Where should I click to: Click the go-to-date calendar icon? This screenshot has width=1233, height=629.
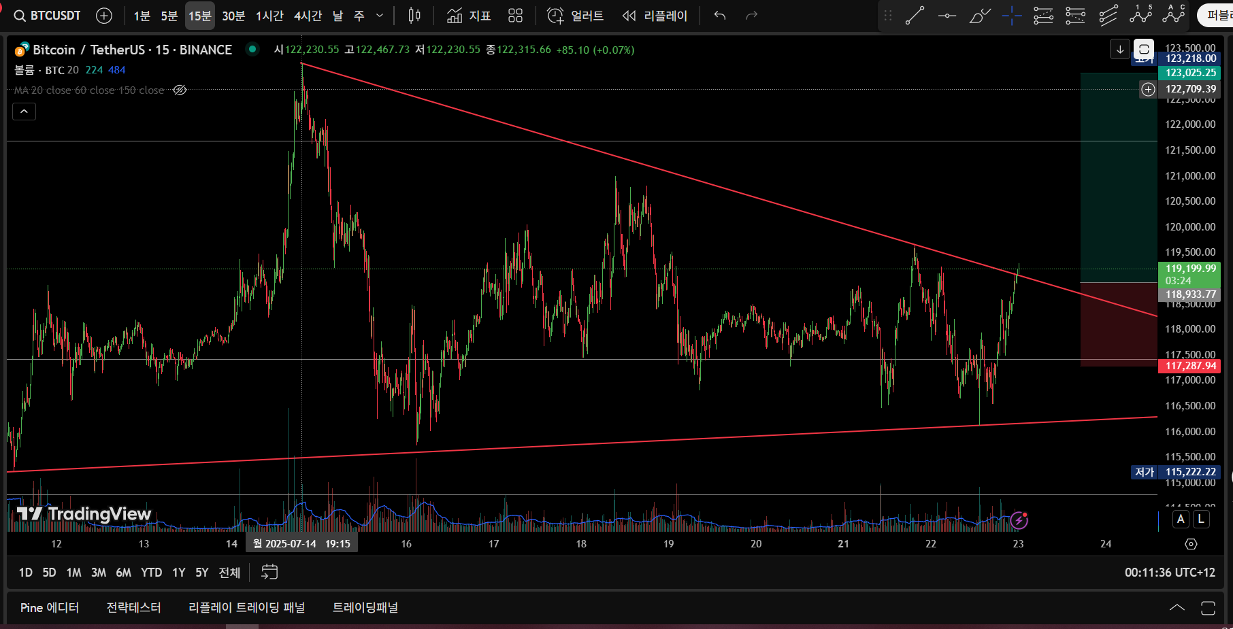(x=269, y=573)
